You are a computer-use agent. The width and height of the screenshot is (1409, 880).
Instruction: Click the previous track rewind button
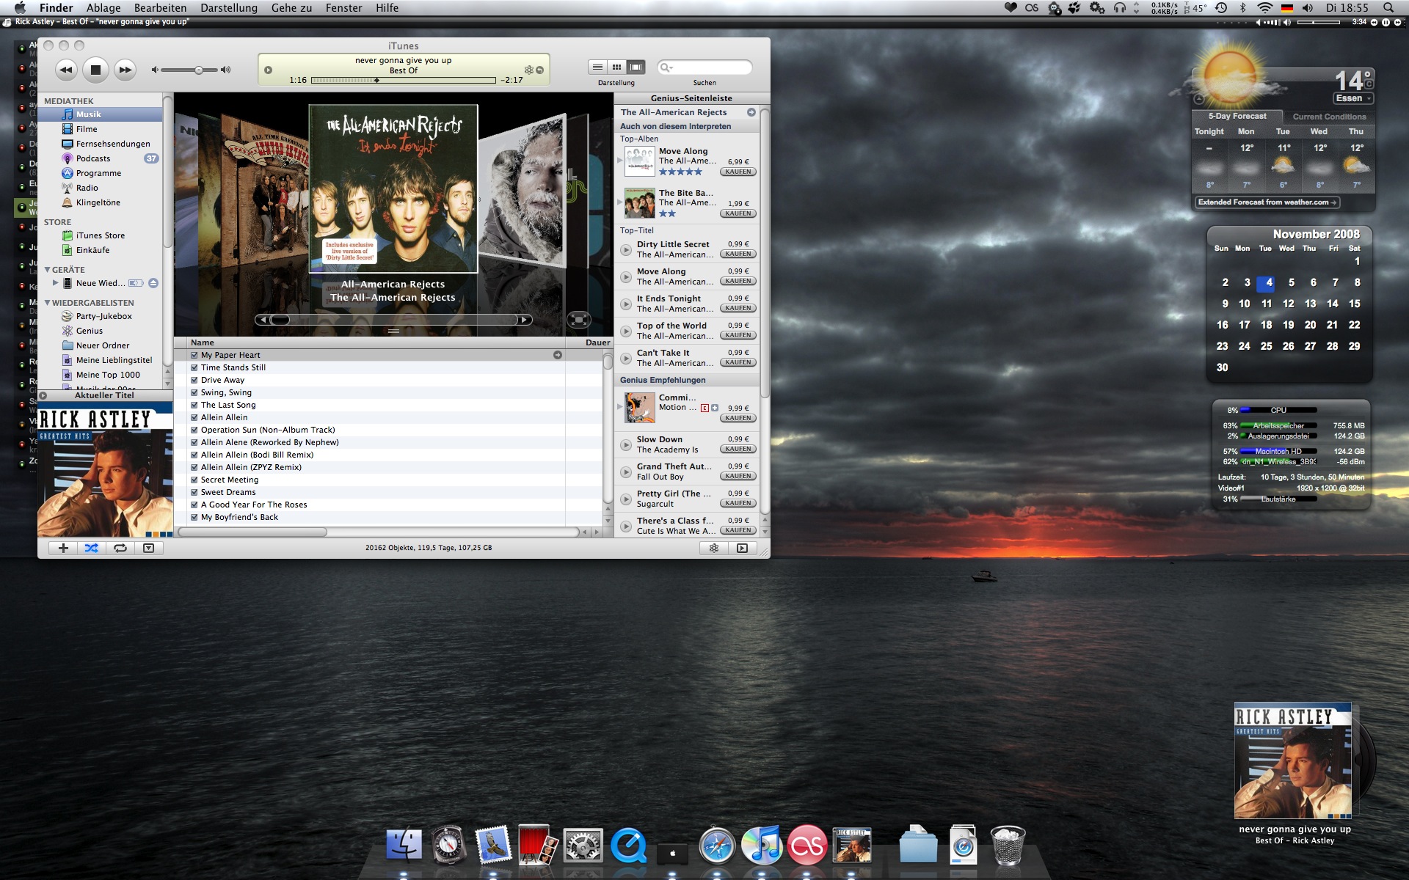(66, 70)
